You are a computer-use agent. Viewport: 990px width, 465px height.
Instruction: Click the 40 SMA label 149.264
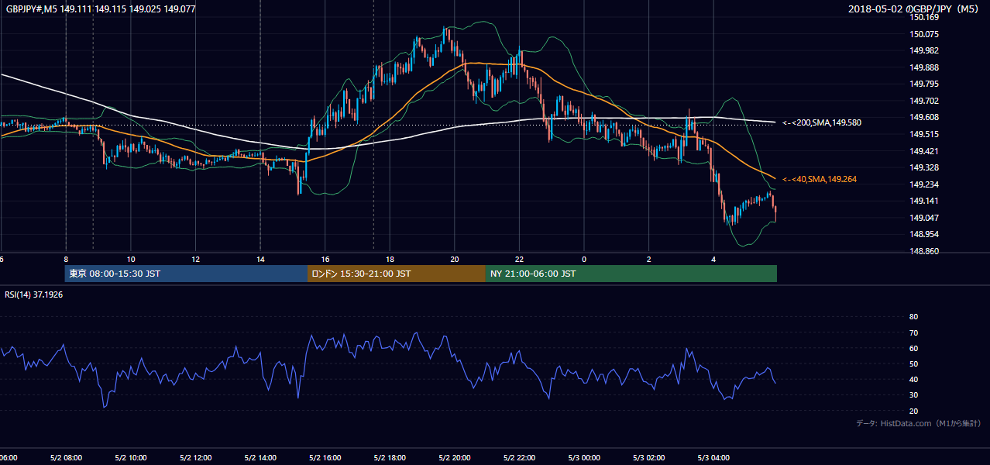click(x=819, y=179)
